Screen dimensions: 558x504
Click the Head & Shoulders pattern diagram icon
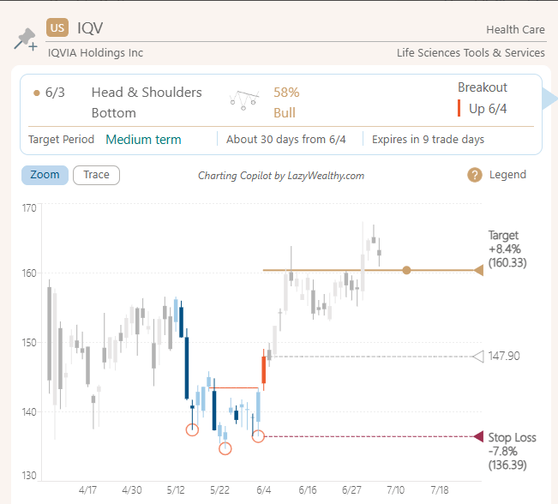point(244,101)
